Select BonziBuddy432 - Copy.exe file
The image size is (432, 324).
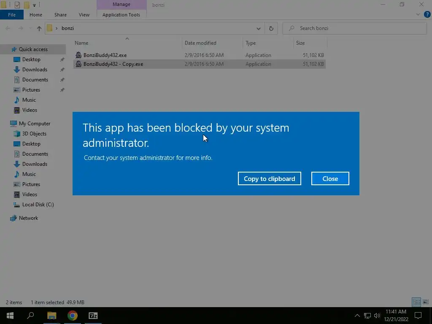pos(200,64)
